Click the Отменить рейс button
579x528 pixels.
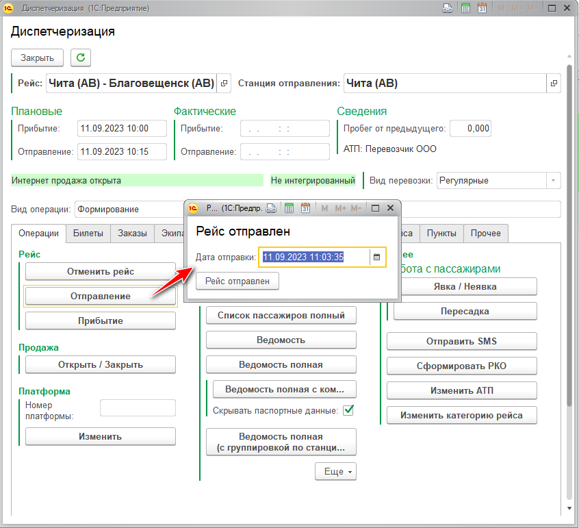tap(101, 271)
